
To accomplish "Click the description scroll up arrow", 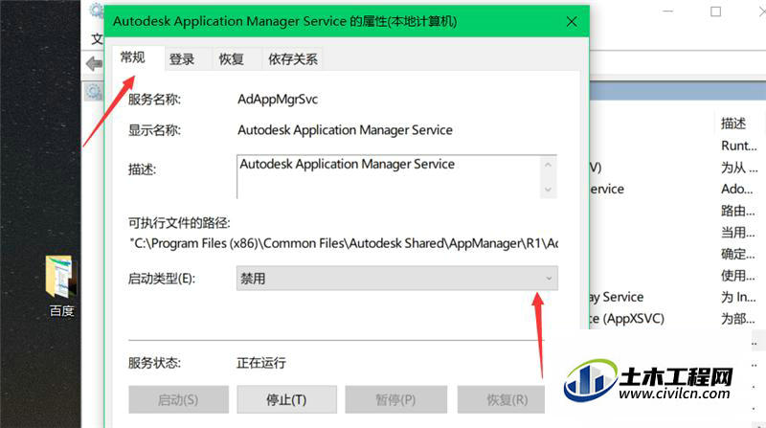I will coord(548,165).
